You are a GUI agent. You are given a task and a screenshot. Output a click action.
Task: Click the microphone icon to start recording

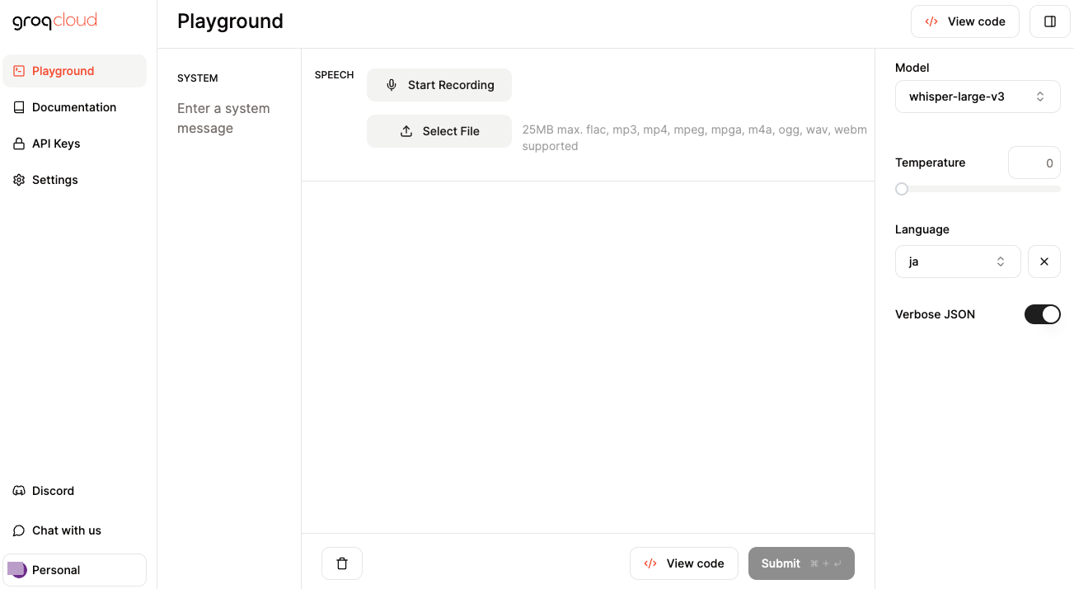[392, 85]
